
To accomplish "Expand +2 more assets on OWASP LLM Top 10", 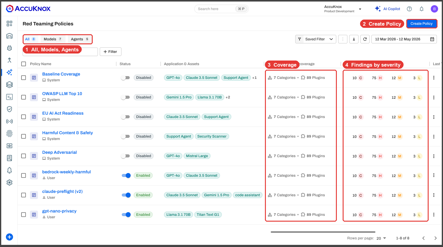I will 228,97.
